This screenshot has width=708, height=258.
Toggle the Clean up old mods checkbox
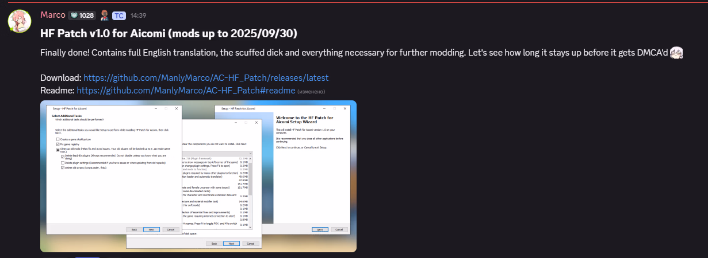(x=58, y=149)
